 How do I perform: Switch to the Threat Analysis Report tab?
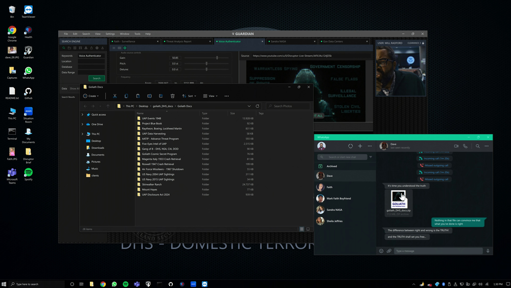178,41
